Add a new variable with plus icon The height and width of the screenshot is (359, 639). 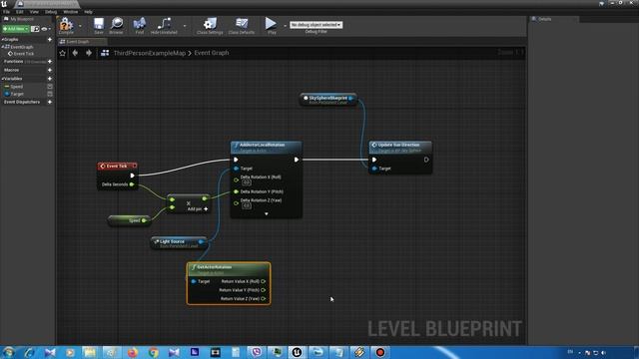pos(50,79)
